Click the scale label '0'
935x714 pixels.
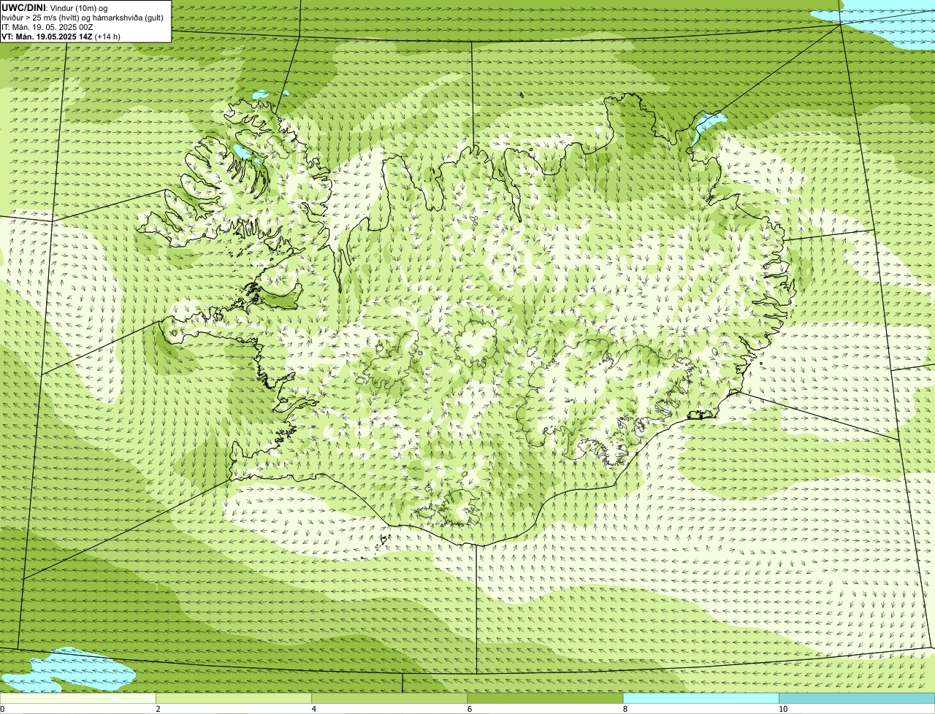(3, 709)
